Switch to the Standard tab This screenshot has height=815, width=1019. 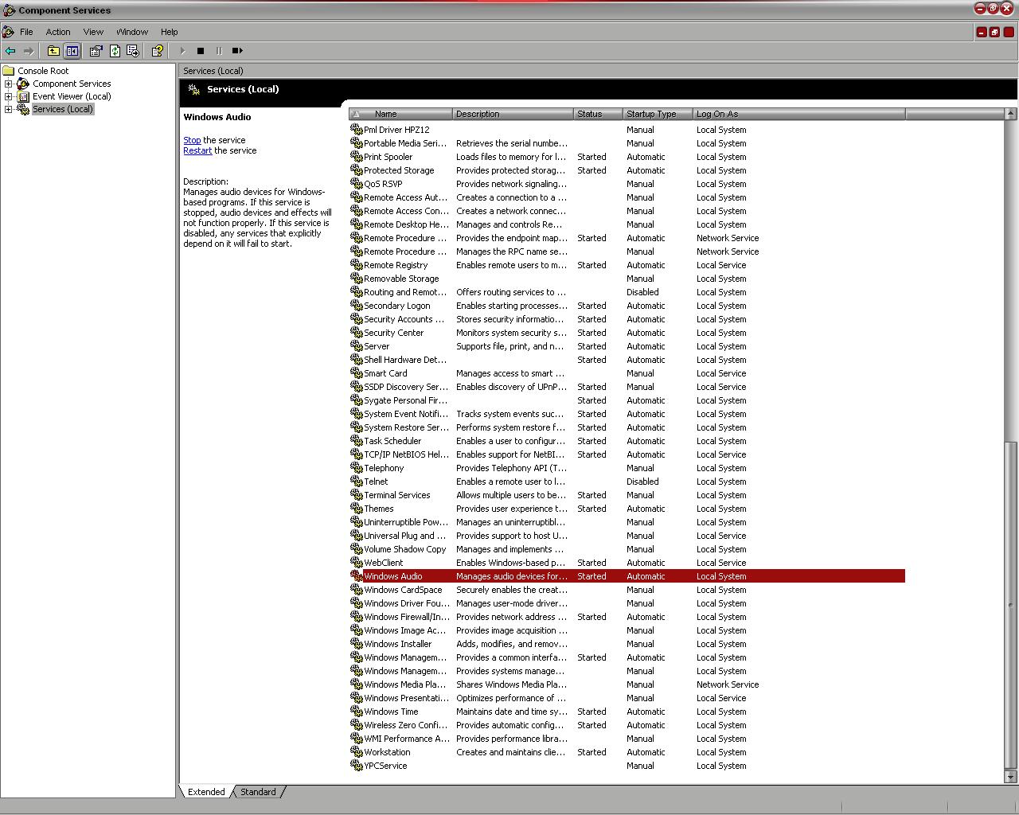coord(258,792)
